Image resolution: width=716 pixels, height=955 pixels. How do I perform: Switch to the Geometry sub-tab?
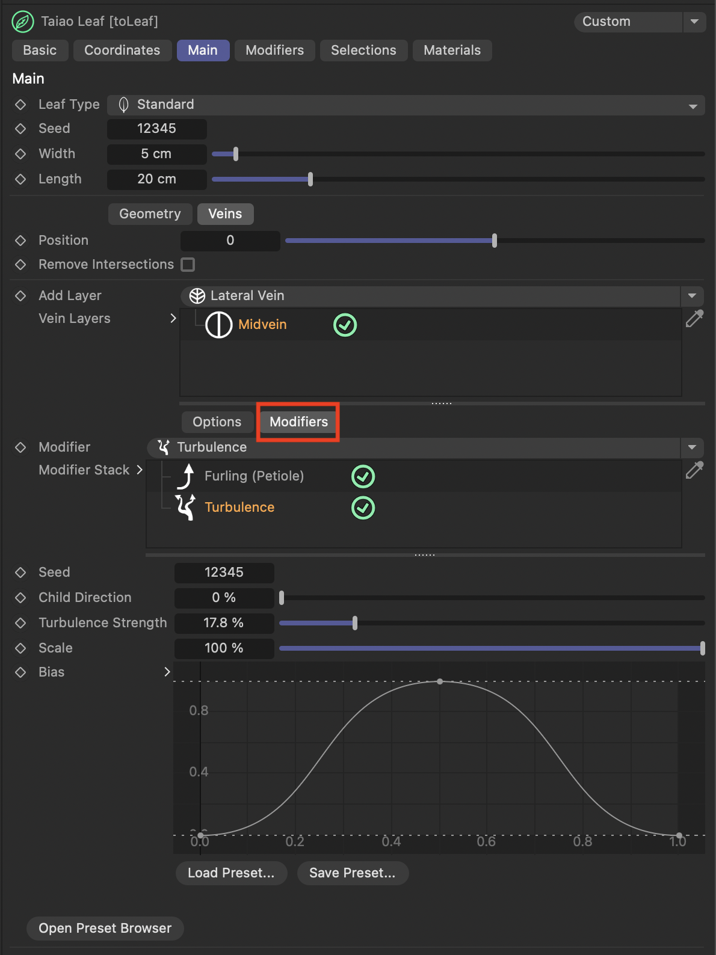coord(150,214)
